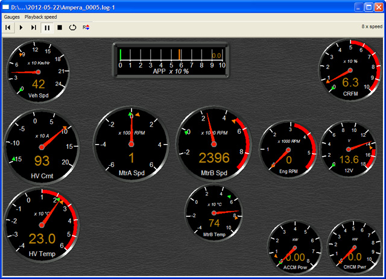Screen dimensions: 386x279
Task: Click the APP horizontal bar gauge
Action: tap(171, 59)
